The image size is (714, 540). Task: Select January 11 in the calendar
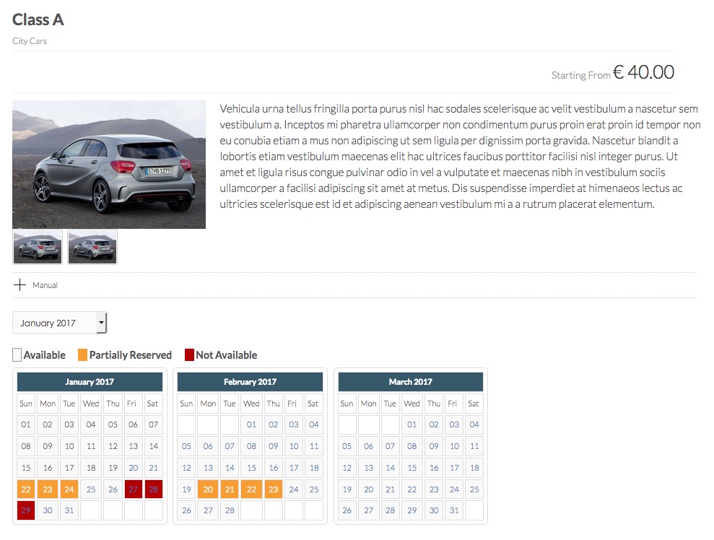(x=91, y=446)
